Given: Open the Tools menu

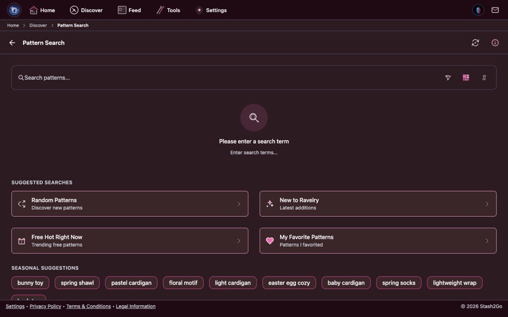Looking at the screenshot, I should pos(168,10).
